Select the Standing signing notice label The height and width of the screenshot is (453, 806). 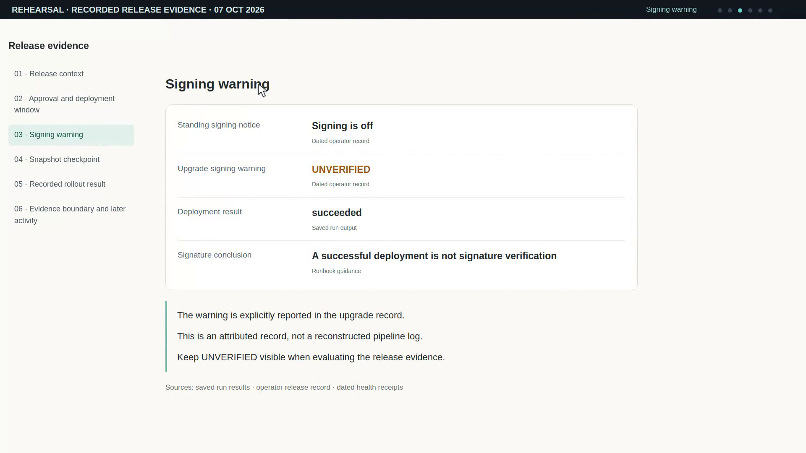pos(219,125)
